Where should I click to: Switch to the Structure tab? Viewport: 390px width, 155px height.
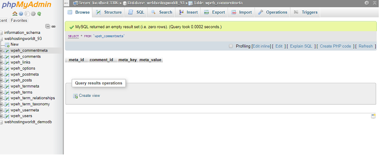[109, 12]
